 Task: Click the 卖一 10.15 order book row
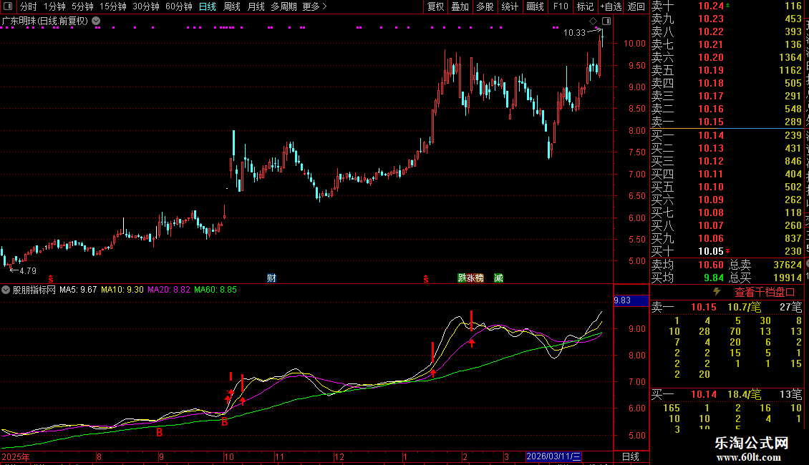(727, 122)
